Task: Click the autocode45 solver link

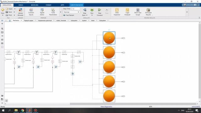Action: (196, 107)
